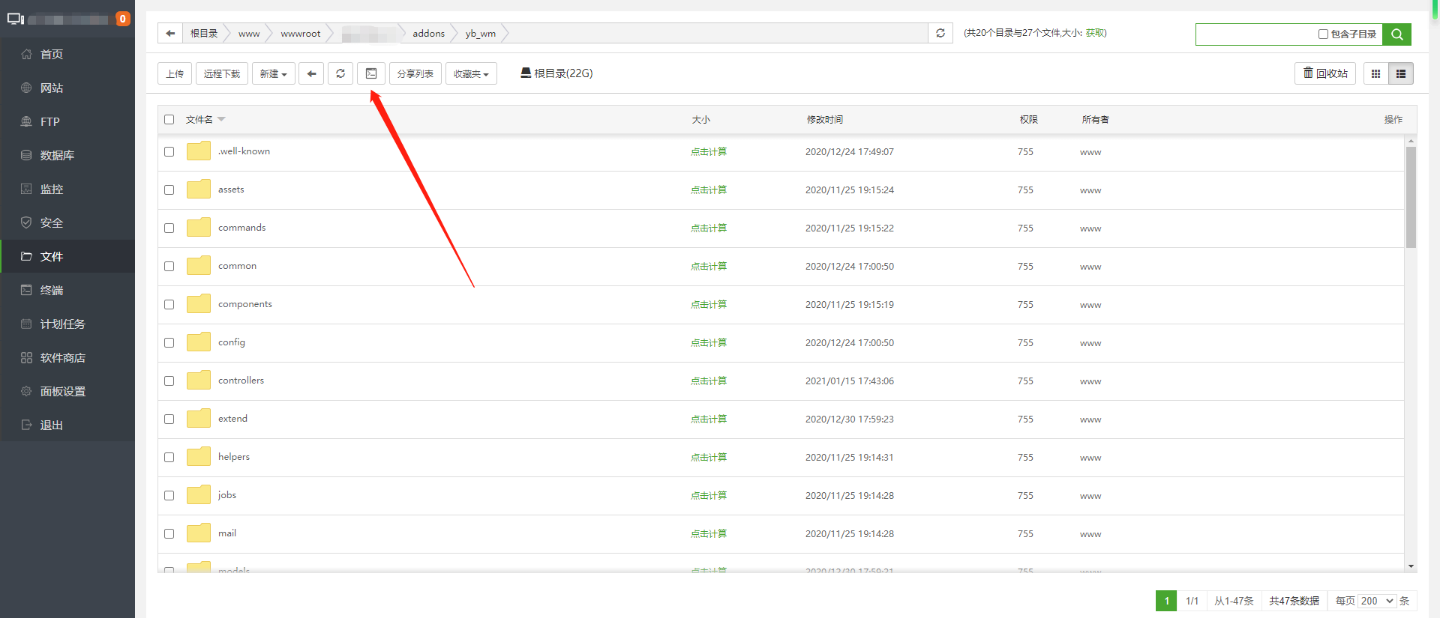Calculate size of the config folder
The width and height of the screenshot is (1440, 618).
coord(708,343)
